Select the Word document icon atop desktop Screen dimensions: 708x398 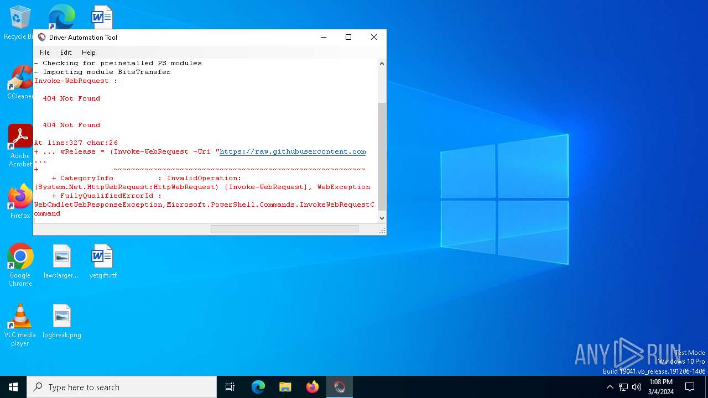(x=102, y=17)
